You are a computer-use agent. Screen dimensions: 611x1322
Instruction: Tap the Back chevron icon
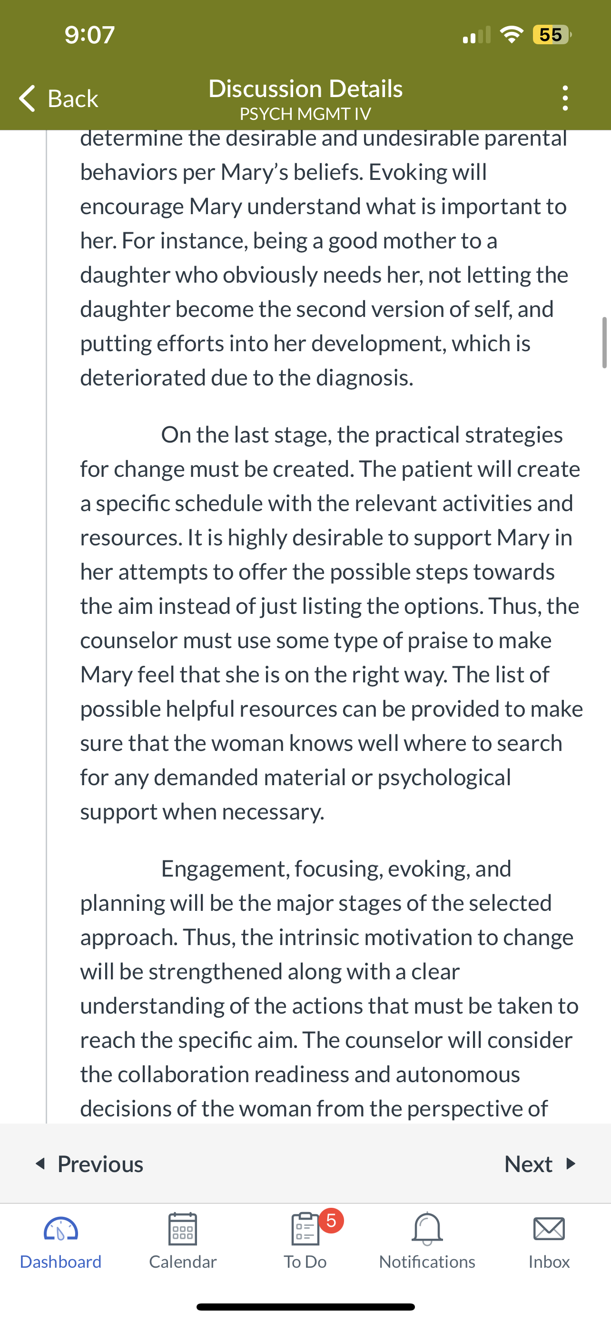coord(27,98)
